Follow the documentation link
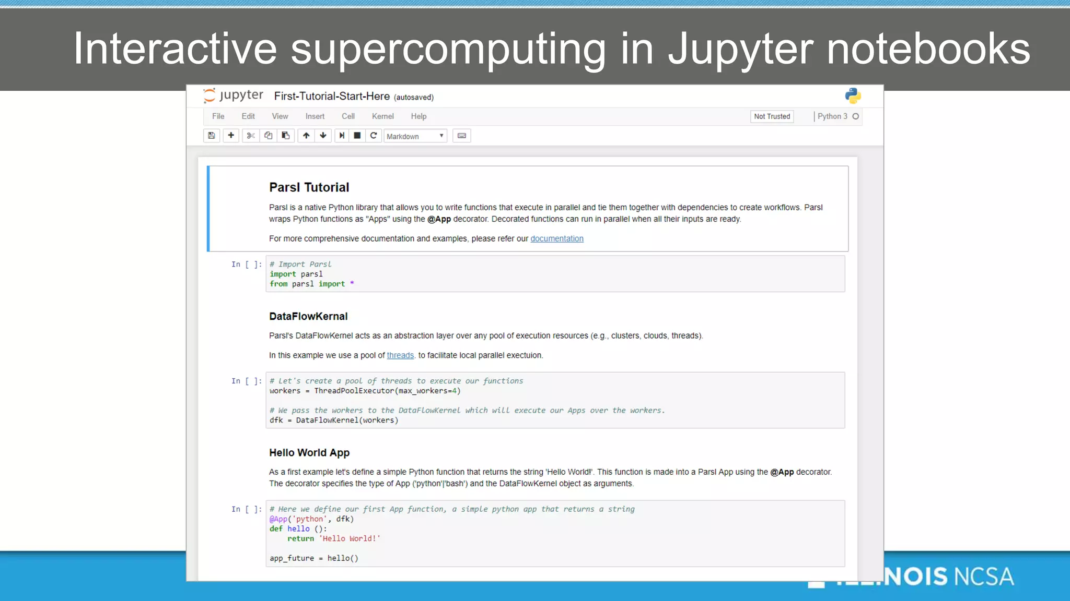The image size is (1070, 601). [557, 238]
